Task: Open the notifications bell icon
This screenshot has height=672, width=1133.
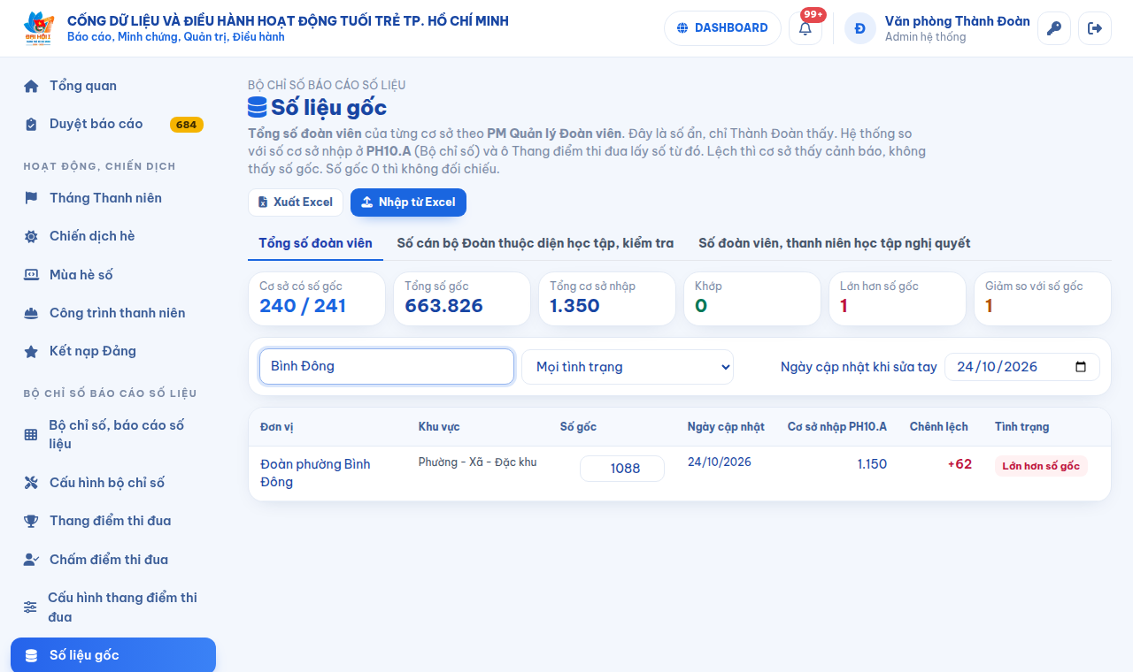Action: [805, 28]
